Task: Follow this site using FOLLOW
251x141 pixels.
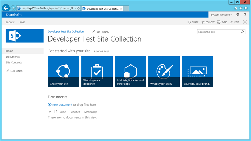Action: pyautogui.click(x=208, y=22)
